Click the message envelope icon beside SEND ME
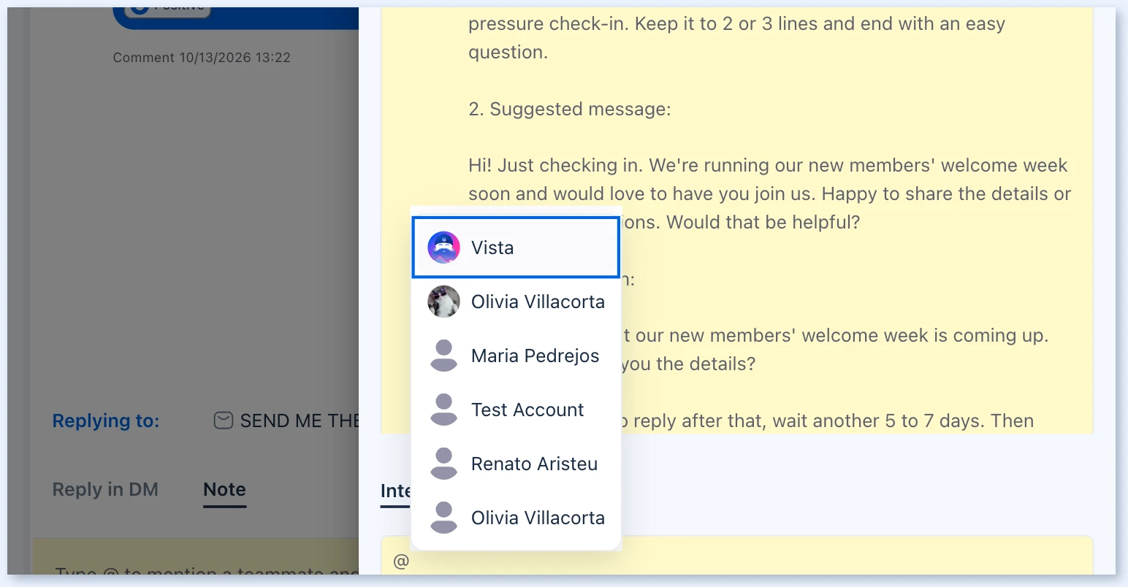Viewport: 1128px width, 587px height. (x=223, y=421)
